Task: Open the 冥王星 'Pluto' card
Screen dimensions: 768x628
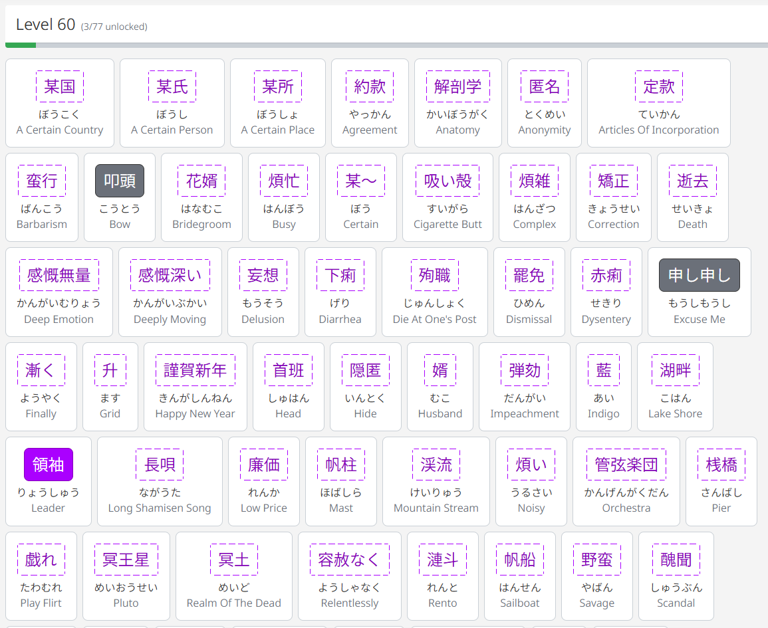Action: pos(126,576)
